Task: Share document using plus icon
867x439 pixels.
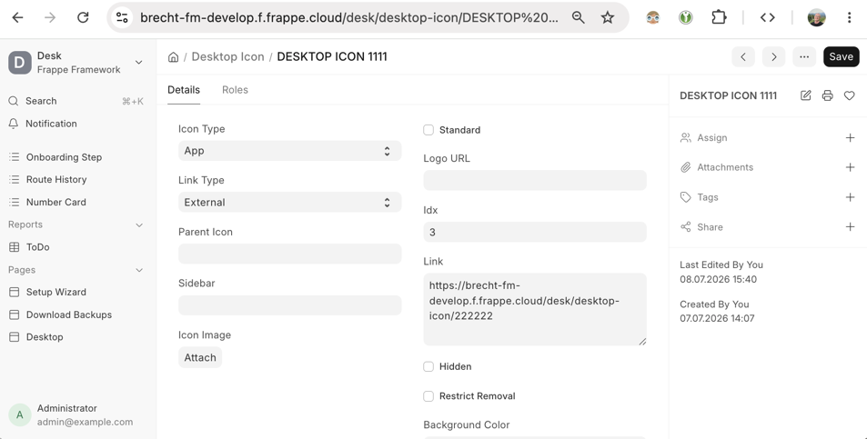Action: click(x=850, y=226)
